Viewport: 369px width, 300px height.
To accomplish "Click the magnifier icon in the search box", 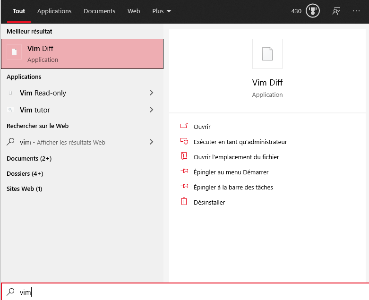I will (x=10, y=292).
